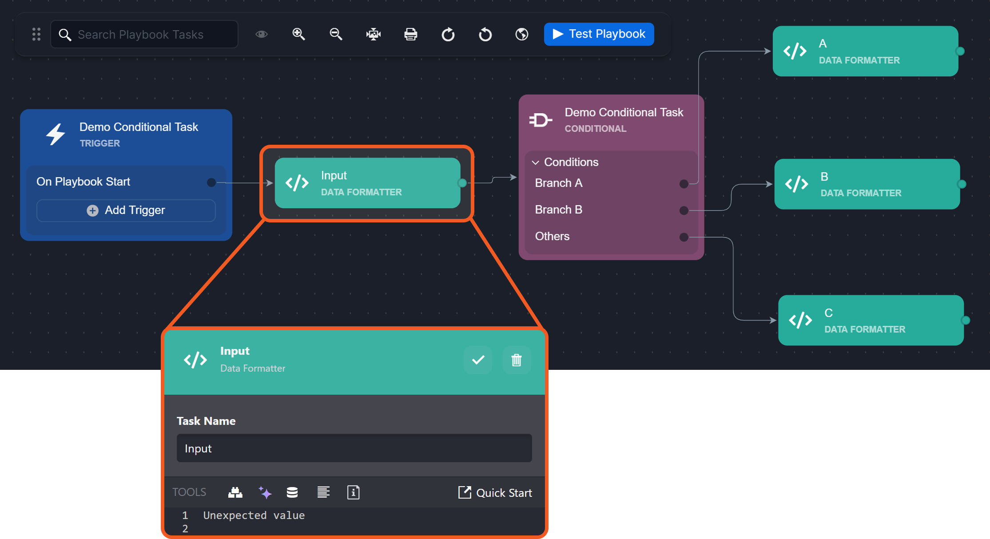Toggle the eye visibility icon in toolbar
The width and height of the screenshot is (990, 539).
[x=262, y=34]
